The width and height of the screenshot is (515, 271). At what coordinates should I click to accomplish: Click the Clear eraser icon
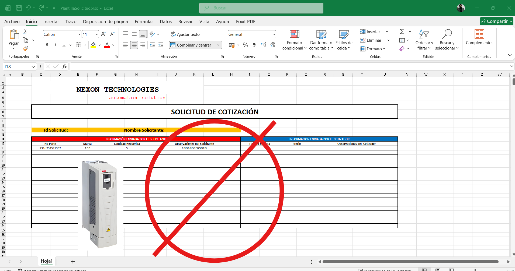click(402, 49)
